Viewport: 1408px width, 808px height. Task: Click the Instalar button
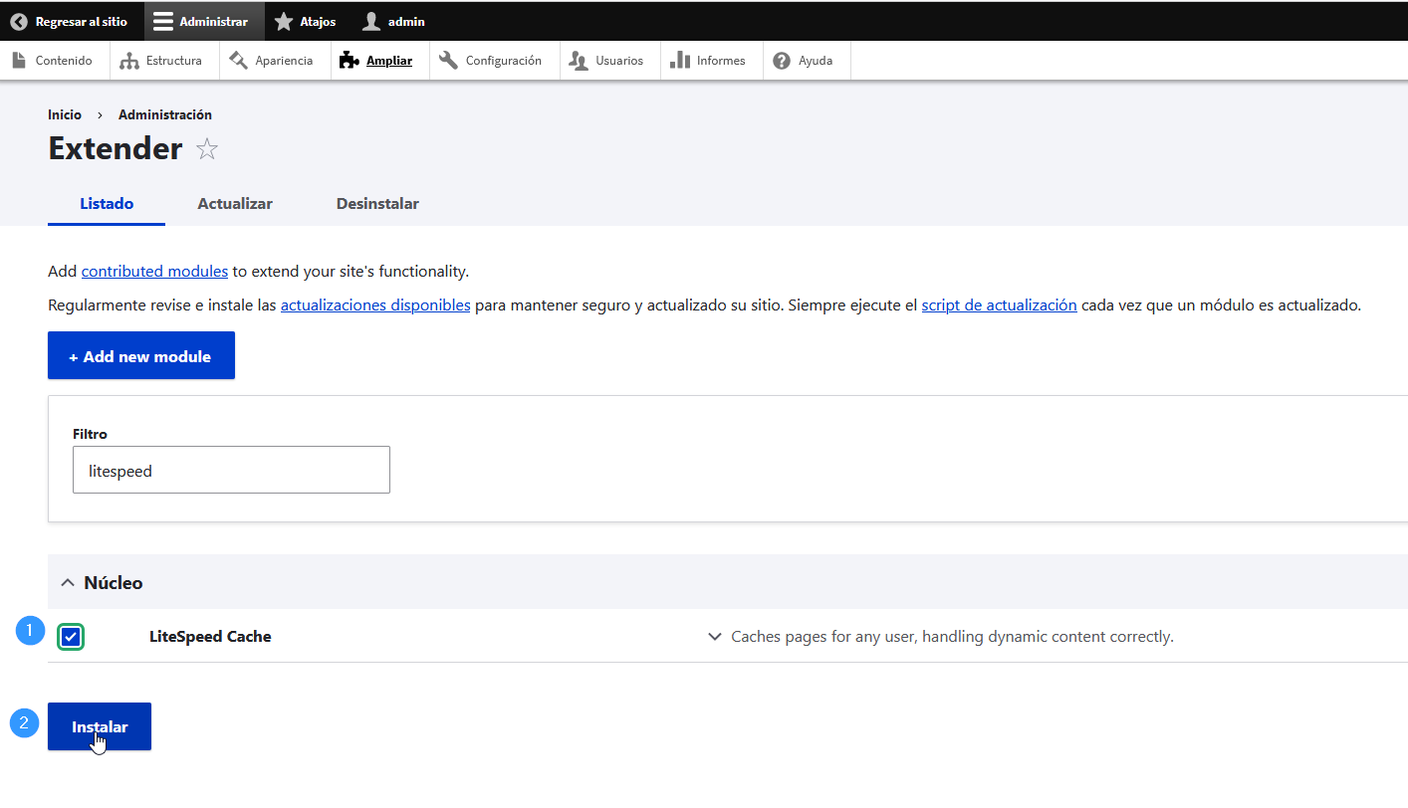(x=100, y=726)
